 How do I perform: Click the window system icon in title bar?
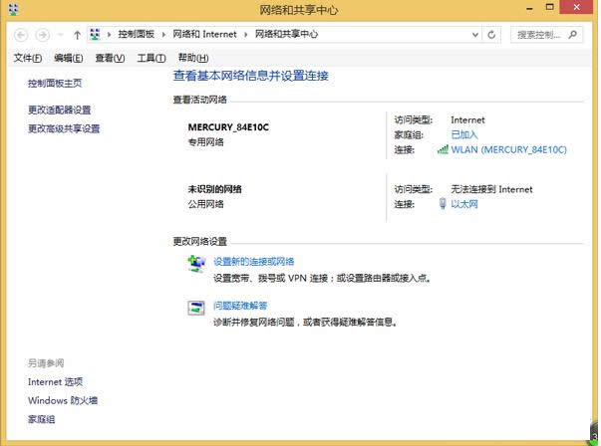[13, 9]
